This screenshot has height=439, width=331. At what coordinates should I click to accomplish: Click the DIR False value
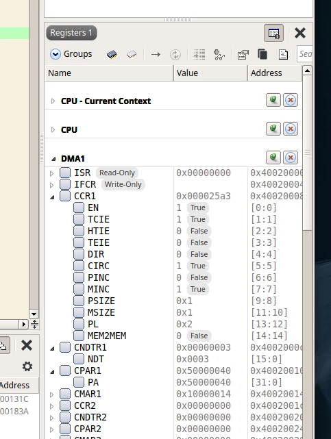(x=199, y=254)
